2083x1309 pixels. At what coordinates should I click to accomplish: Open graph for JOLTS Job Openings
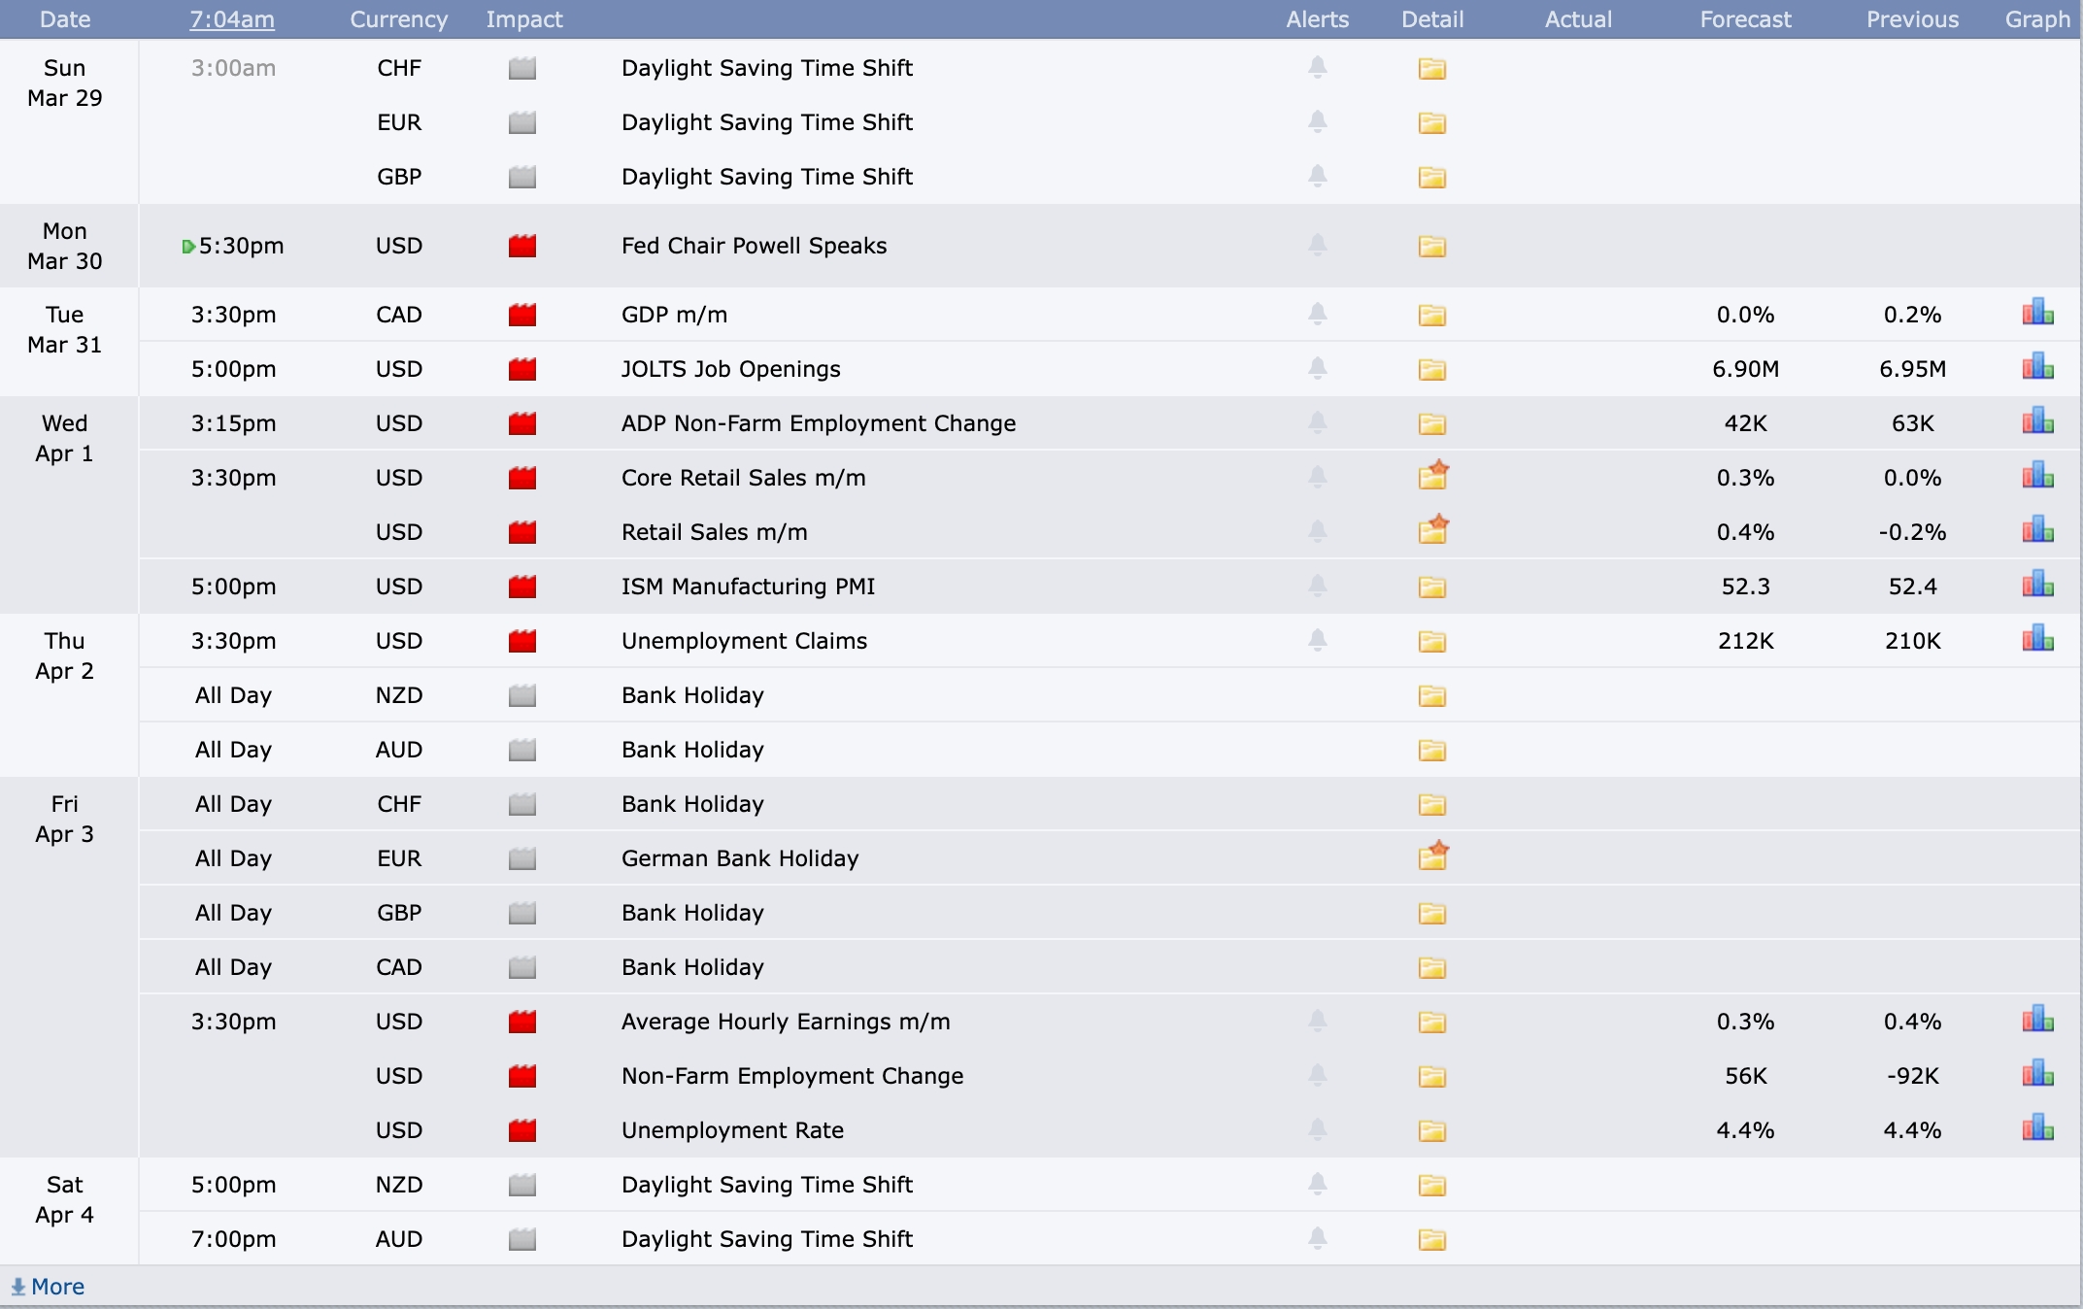point(2037,368)
